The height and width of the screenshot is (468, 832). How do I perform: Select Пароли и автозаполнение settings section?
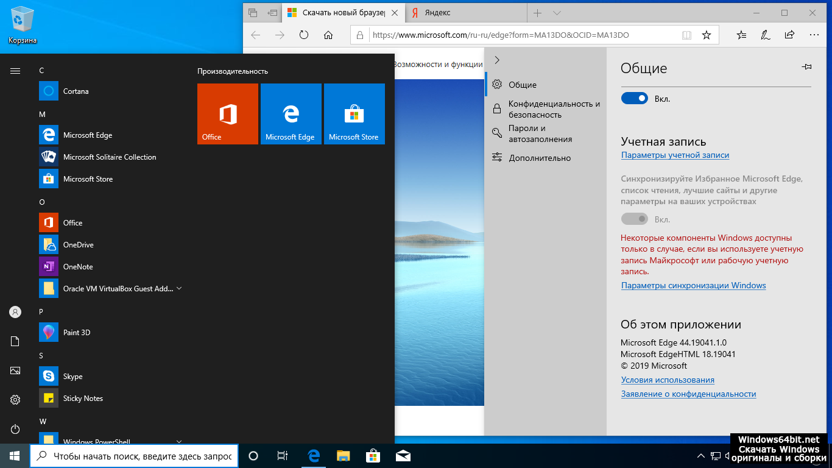tap(540, 134)
